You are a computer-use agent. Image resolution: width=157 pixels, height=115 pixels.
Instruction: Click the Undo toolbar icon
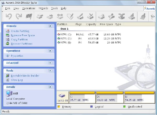coord(9,16)
